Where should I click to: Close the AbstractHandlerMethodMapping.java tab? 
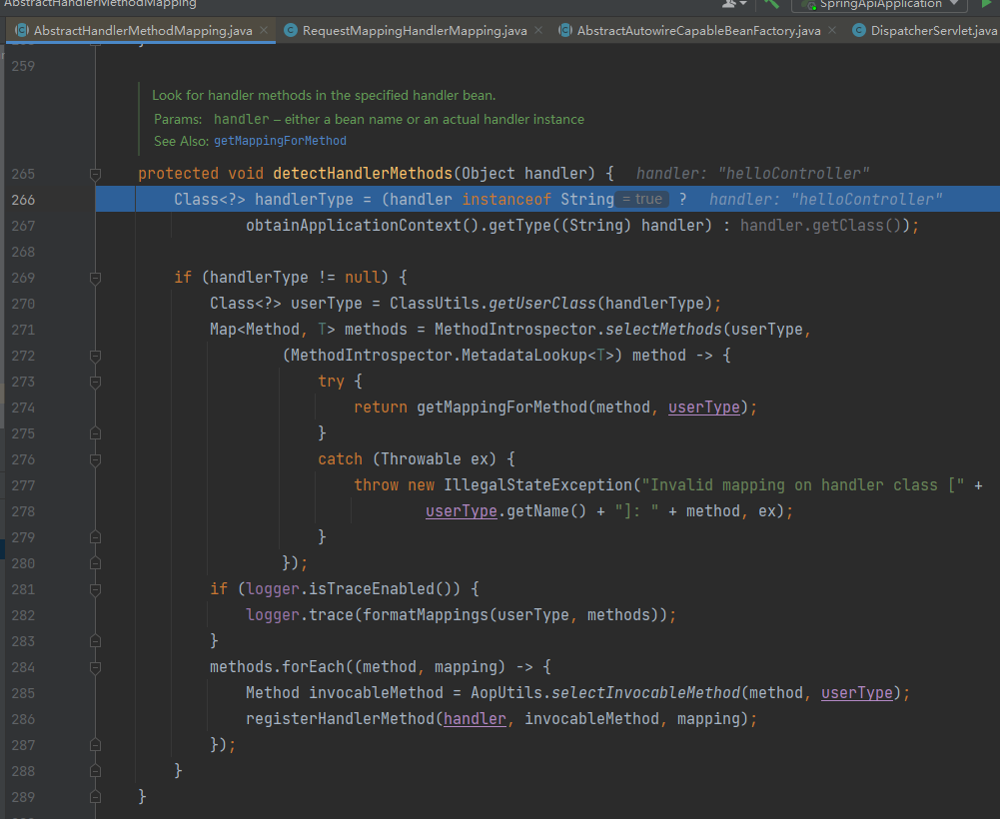tap(264, 31)
